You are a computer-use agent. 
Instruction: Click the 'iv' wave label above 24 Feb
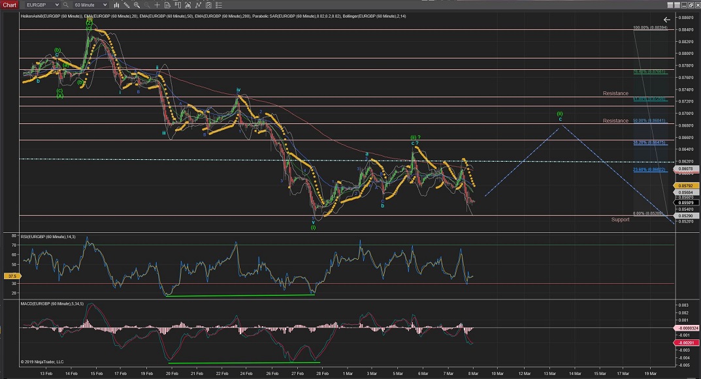pyautogui.click(x=238, y=90)
